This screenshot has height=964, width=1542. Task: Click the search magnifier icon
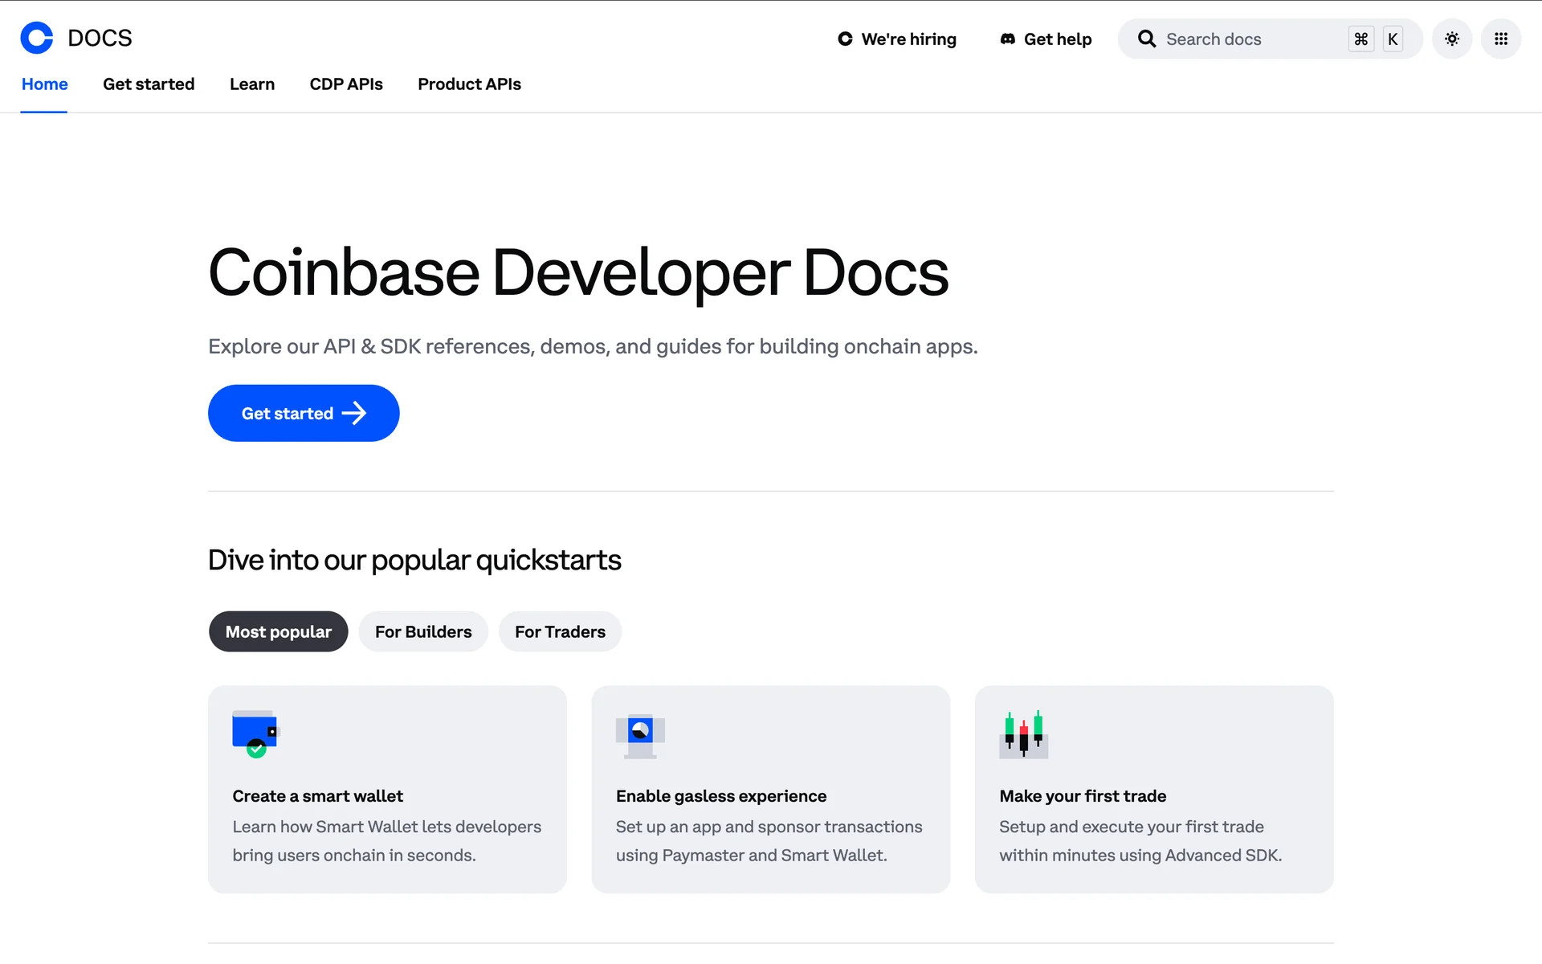pyautogui.click(x=1147, y=39)
